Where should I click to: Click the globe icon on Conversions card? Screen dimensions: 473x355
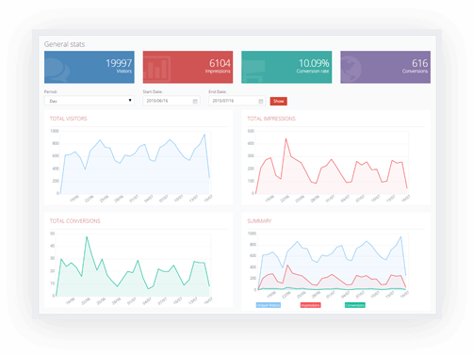[351, 69]
